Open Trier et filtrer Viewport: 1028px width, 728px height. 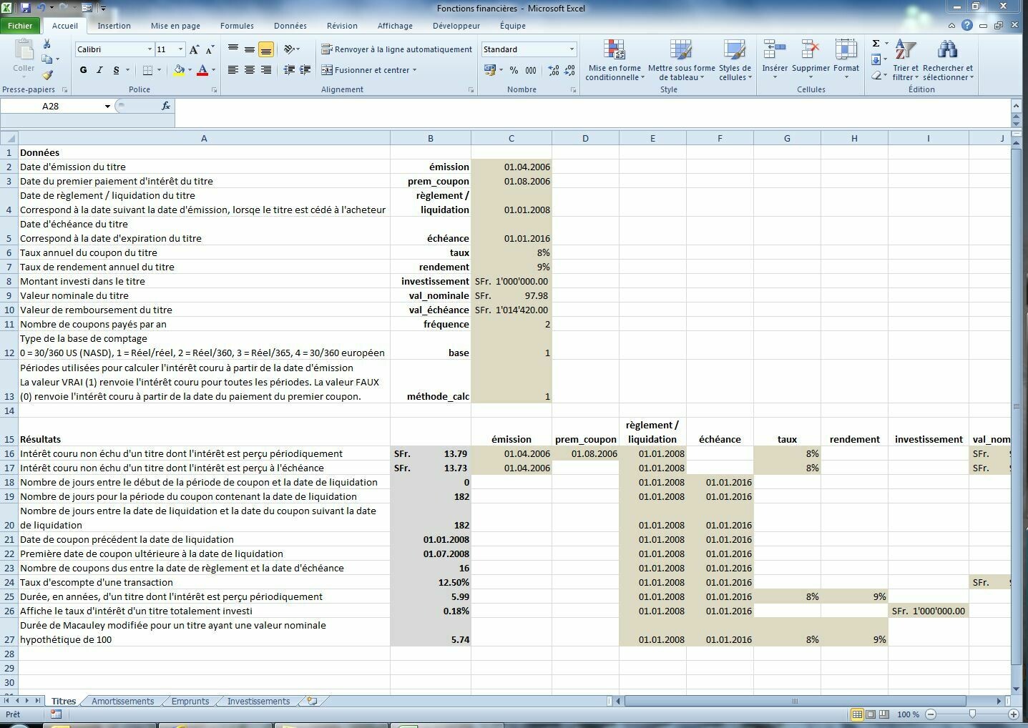tap(906, 60)
